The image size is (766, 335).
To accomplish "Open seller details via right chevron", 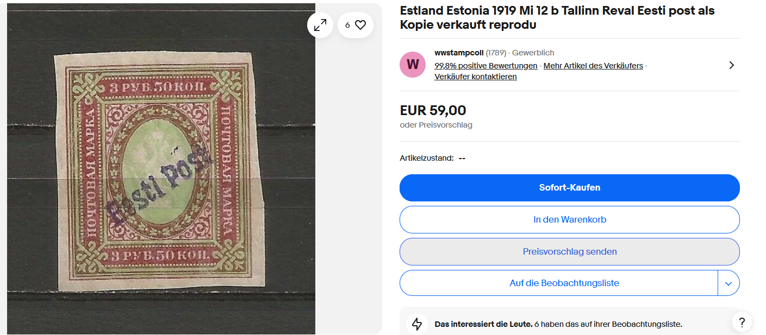I will 731,65.
